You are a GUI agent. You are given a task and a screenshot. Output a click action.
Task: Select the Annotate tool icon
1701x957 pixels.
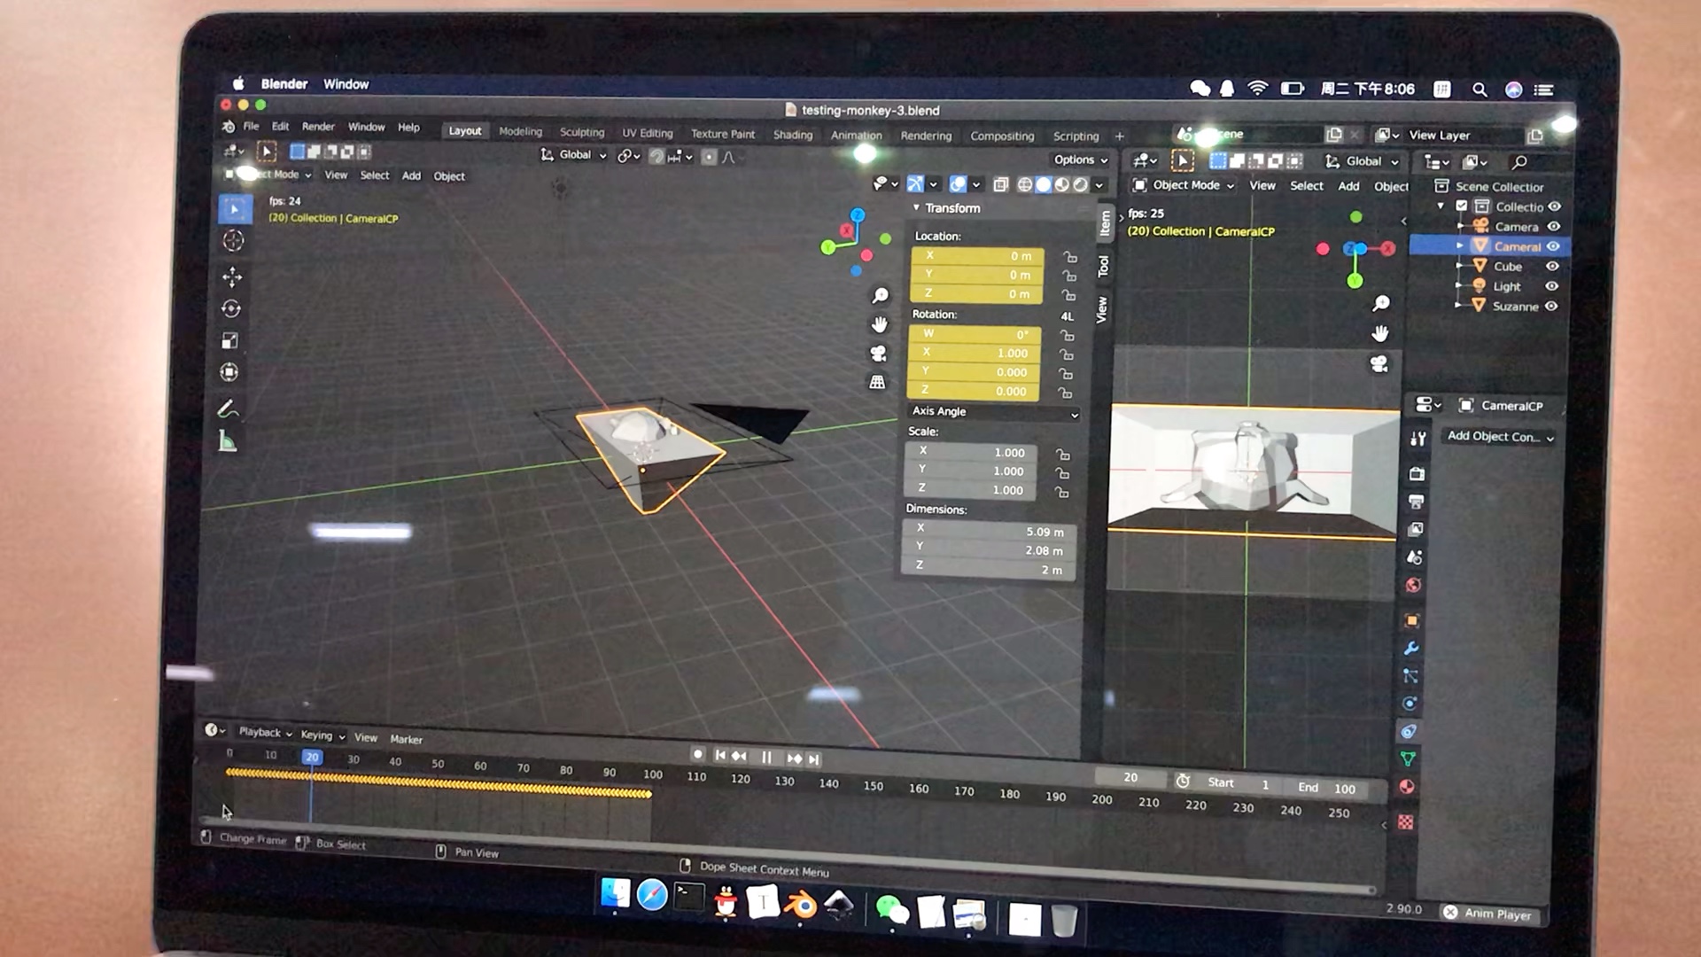(230, 407)
